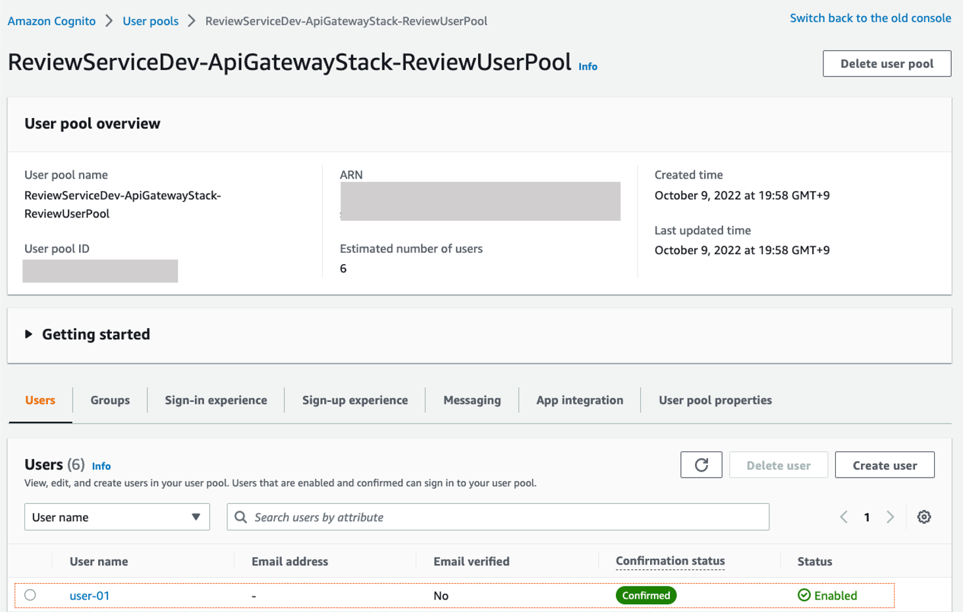The width and height of the screenshot is (963, 612).
Task: Go to the next page of users
Action: pos(891,517)
